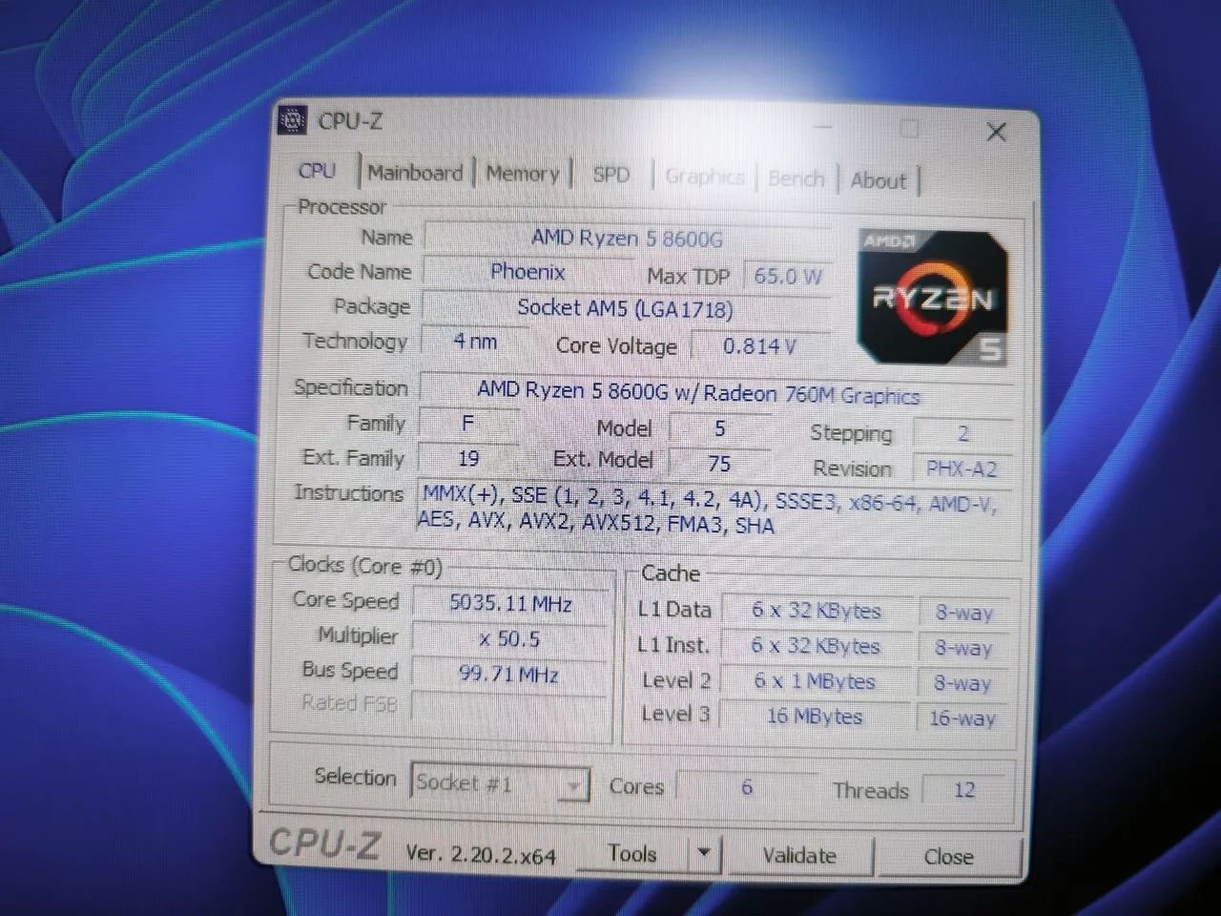Viewport: 1221px width, 916px height.
Task: Click the Close button at bottom
Action: [948, 857]
